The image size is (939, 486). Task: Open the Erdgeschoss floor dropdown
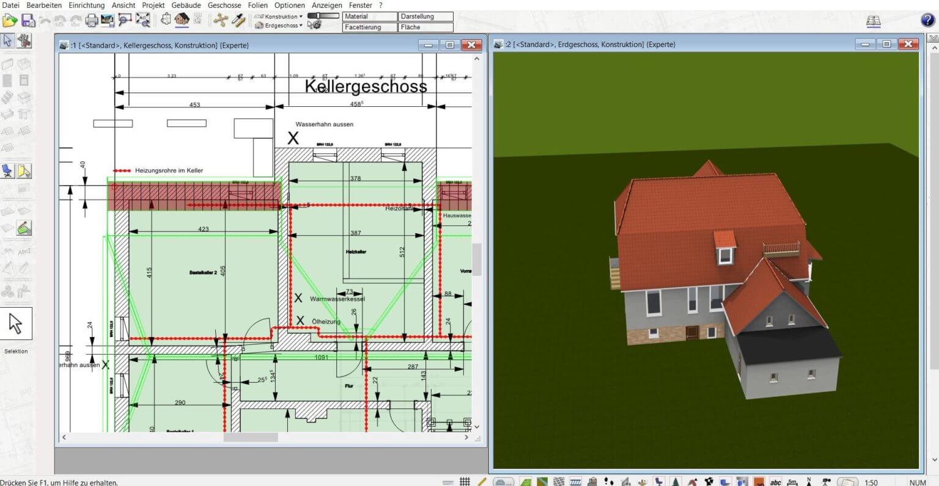coord(279,26)
